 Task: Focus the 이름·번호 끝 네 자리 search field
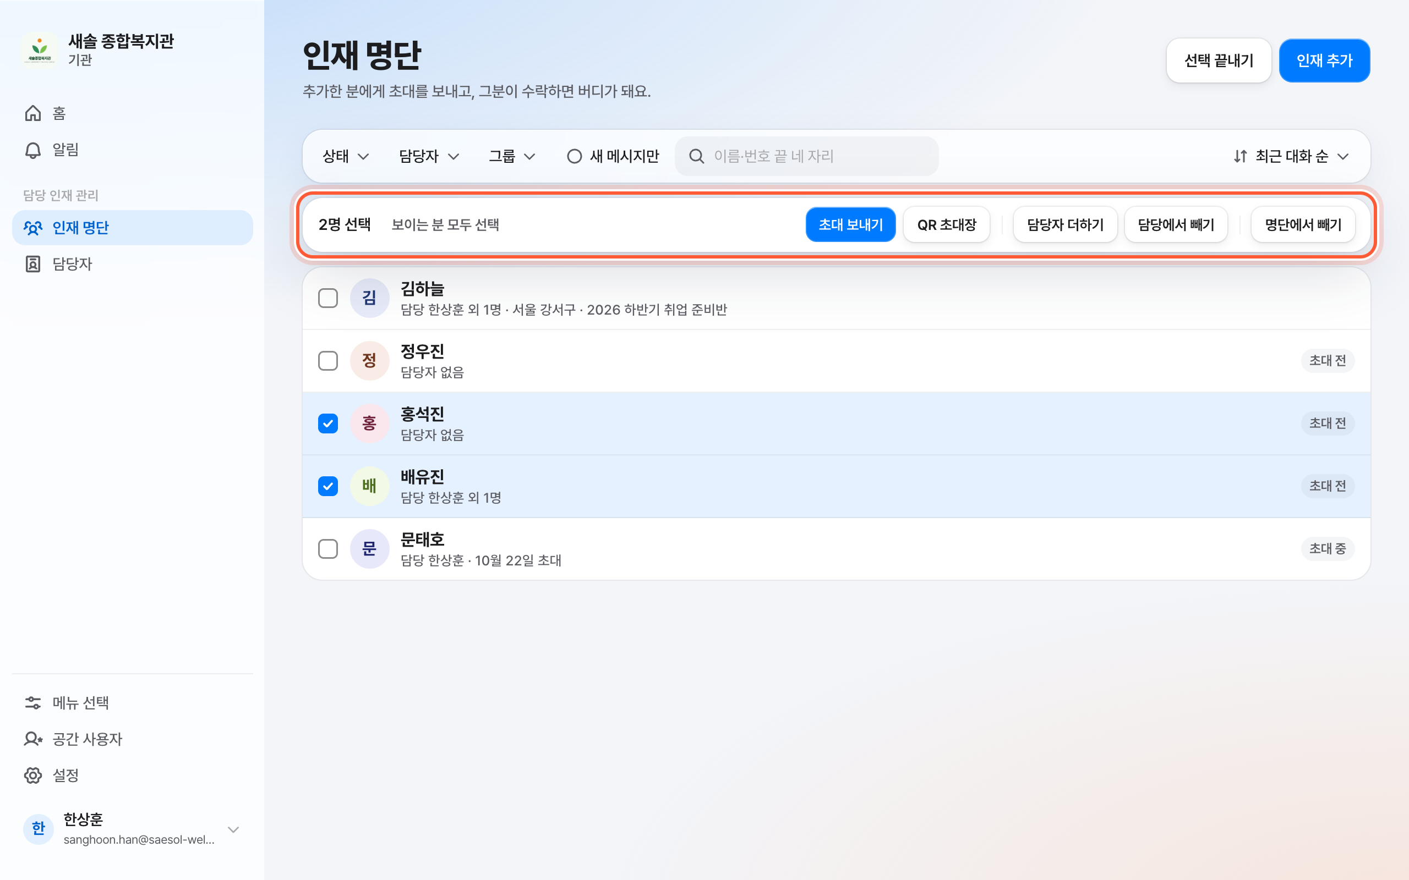pos(806,156)
